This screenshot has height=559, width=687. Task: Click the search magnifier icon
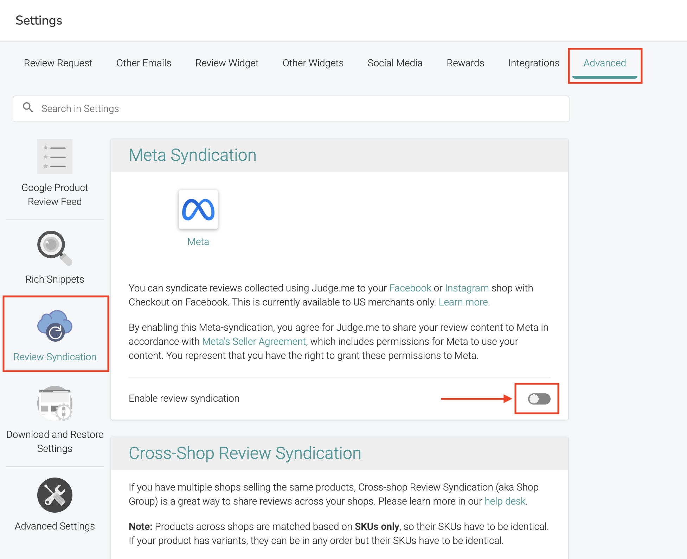[28, 107]
